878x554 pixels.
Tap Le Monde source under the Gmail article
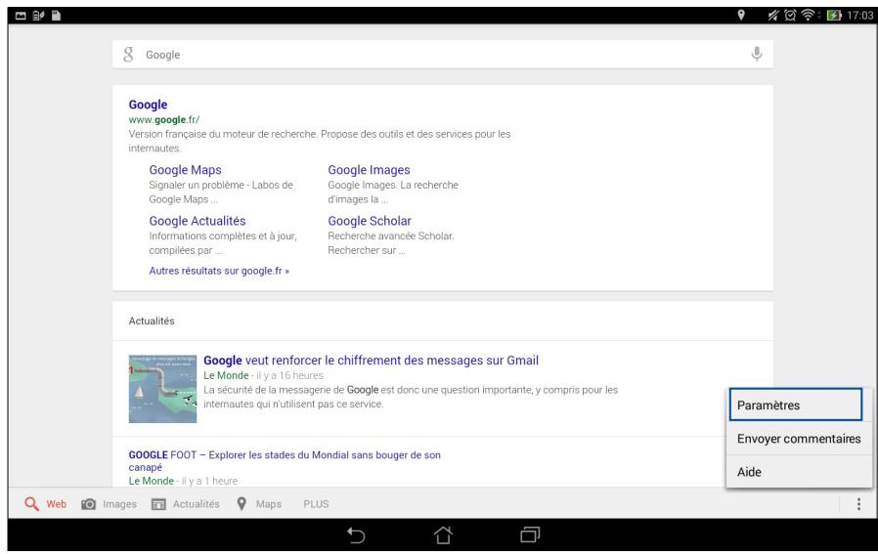tap(226, 375)
